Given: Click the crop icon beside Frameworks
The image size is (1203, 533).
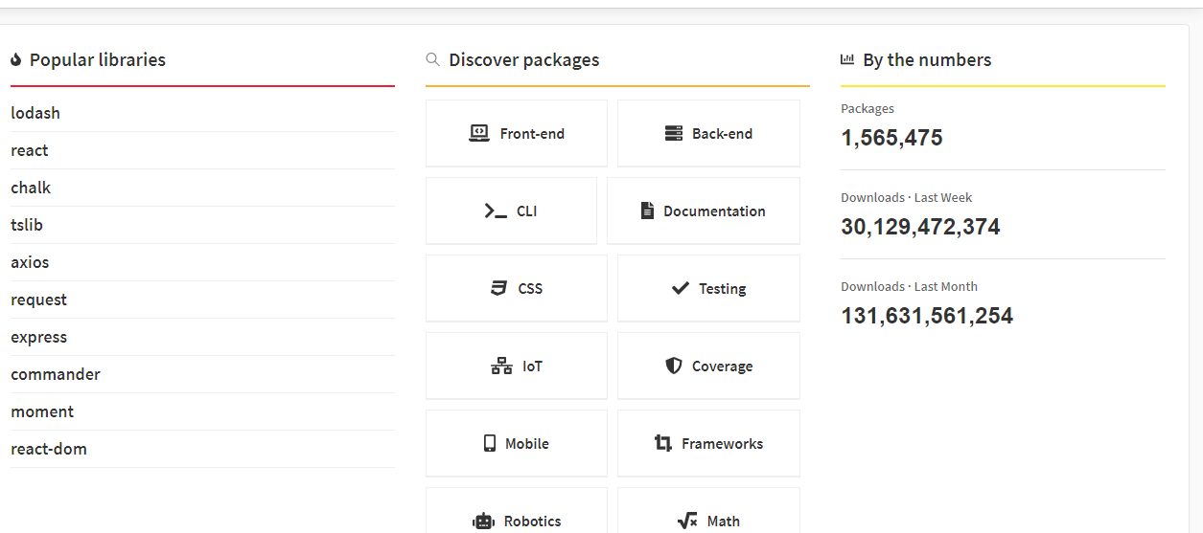Looking at the screenshot, I should [663, 444].
